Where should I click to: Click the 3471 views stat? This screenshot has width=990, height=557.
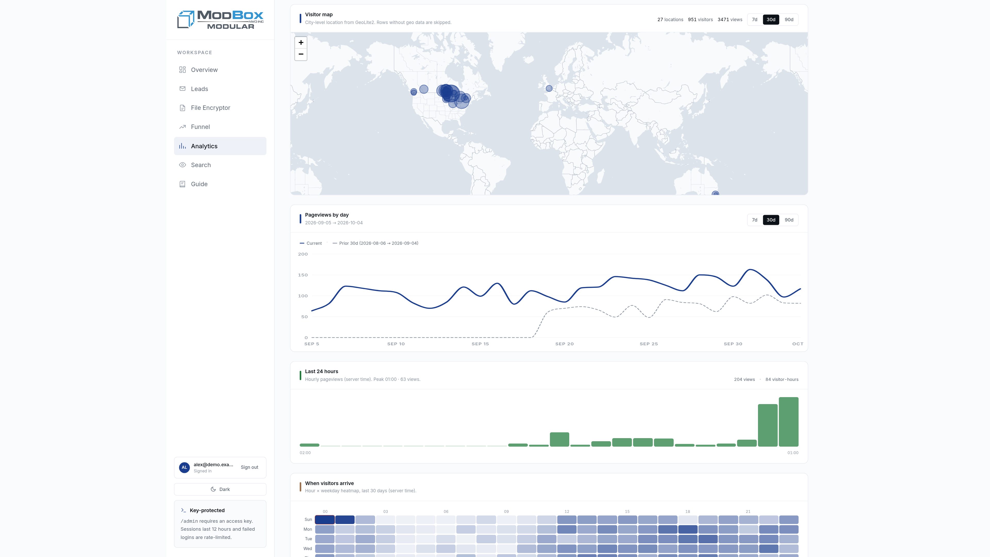(x=730, y=20)
